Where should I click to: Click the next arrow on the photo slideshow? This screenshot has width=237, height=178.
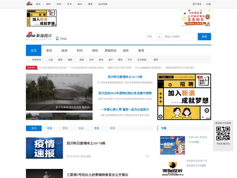[x=90, y=90]
